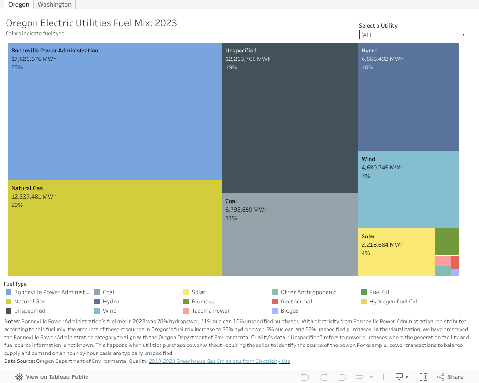Click the Tableau Public logo icon
Screen dimensions: 479x383
[x=19, y=376]
